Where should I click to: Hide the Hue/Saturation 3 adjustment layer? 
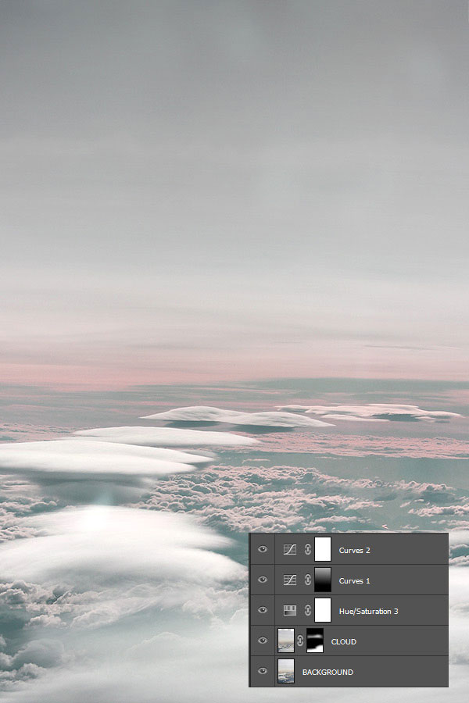click(x=263, y=611)
